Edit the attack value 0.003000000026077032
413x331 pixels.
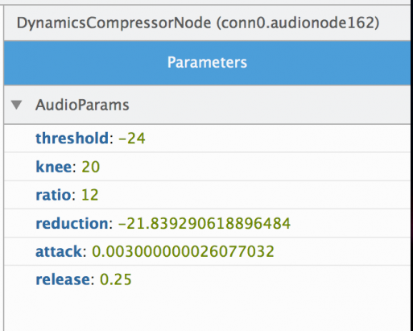pyautogui.click(x=183, y=251)
